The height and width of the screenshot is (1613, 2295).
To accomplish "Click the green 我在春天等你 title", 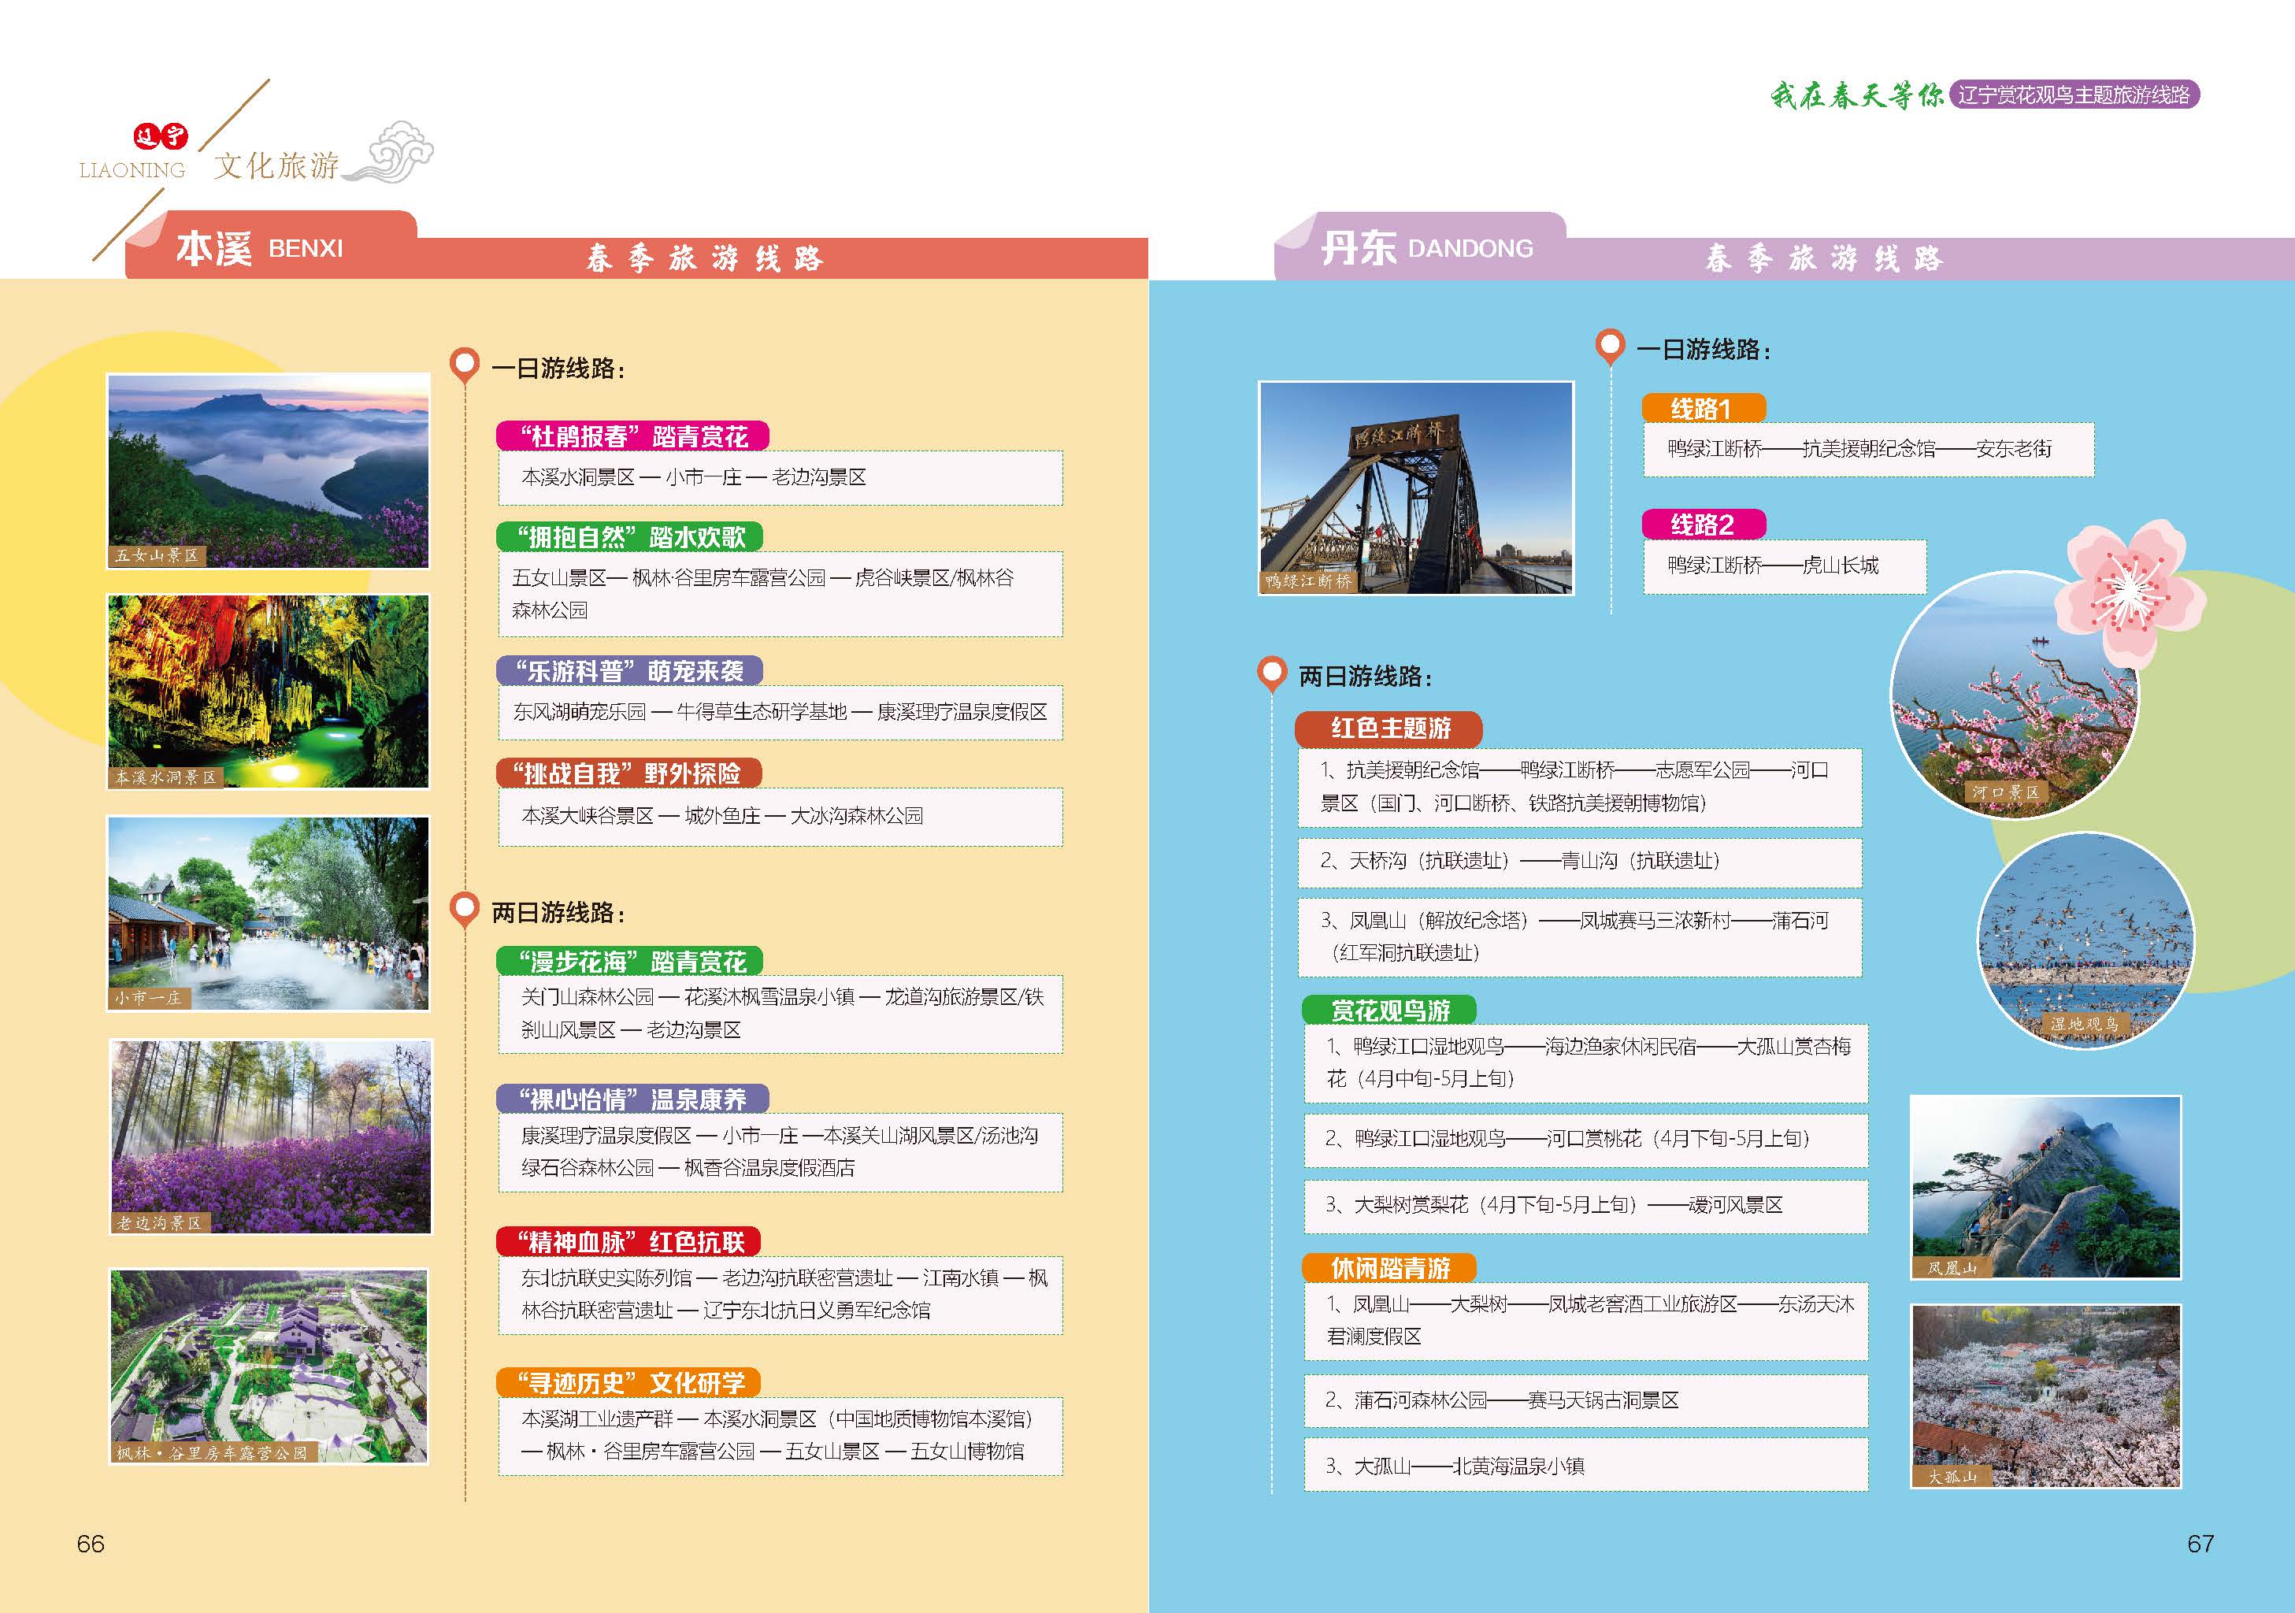I will tap(1858, 95).
